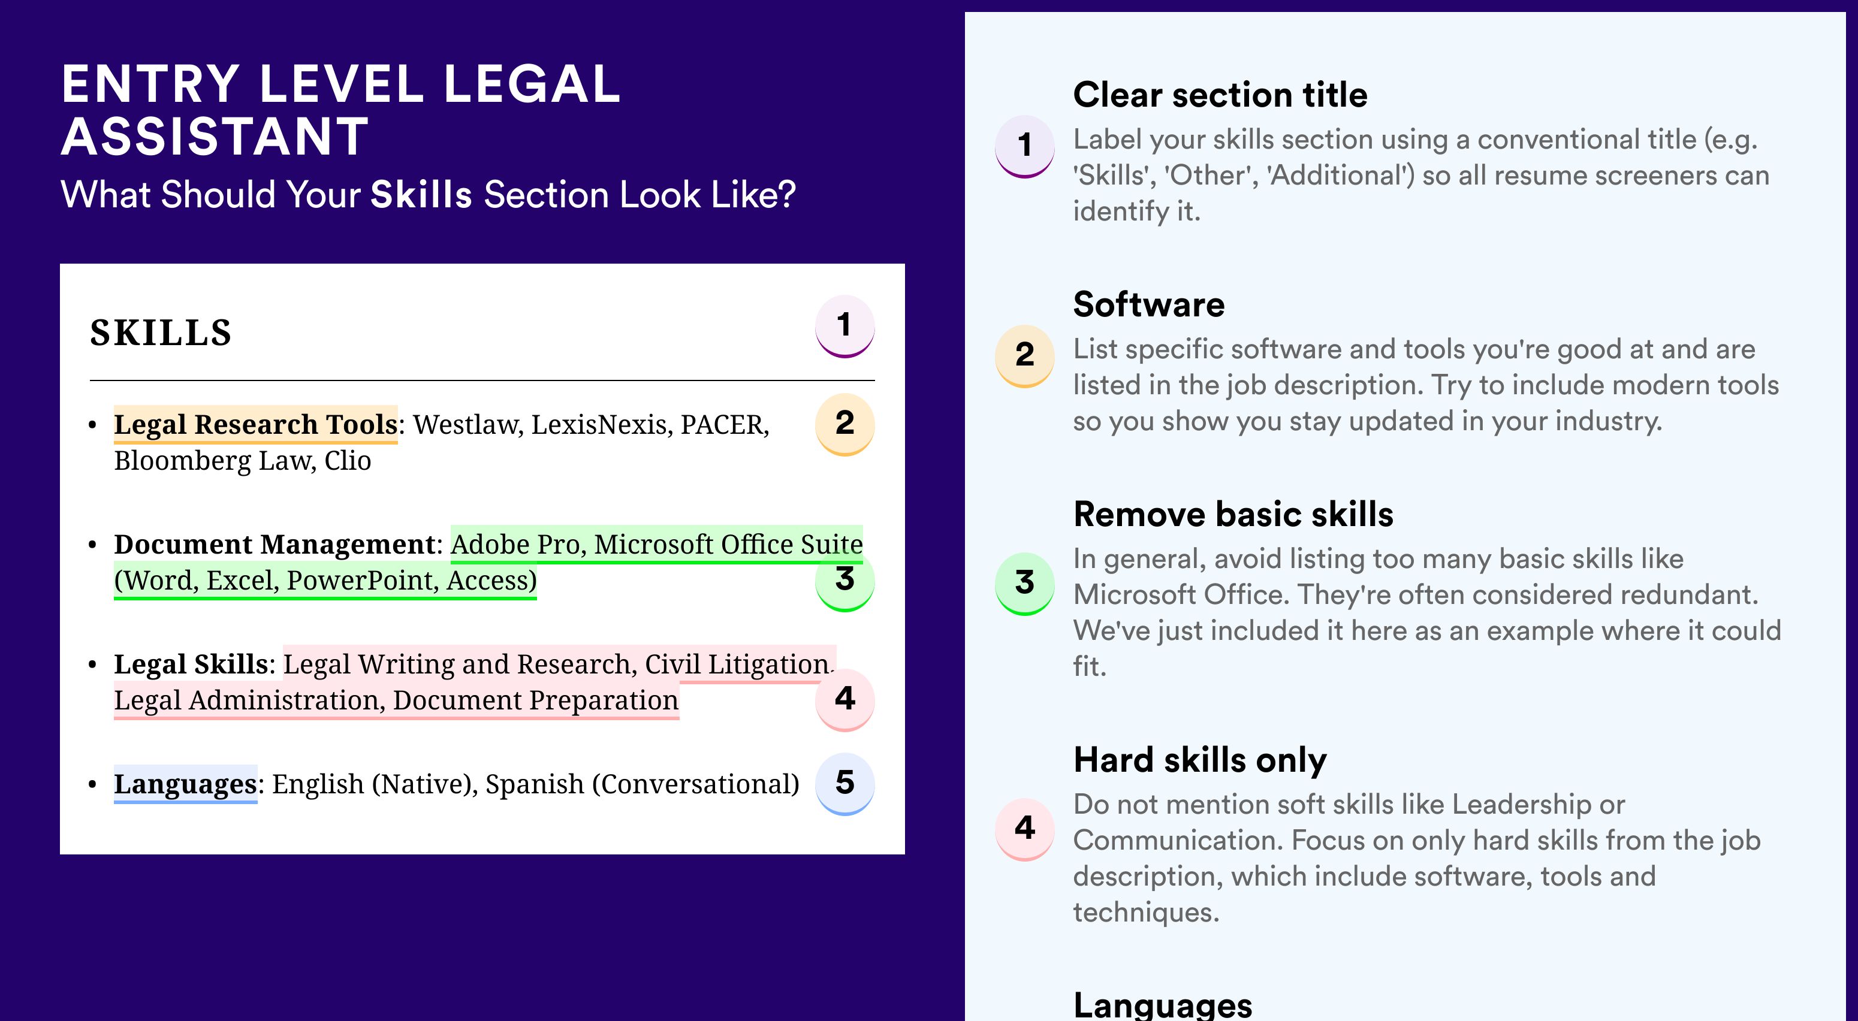Click the highlighted Legal Research Tools label
1858x1021 pixels.
click(255, 425)
